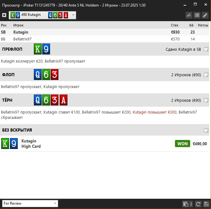Click the 'Стек' column header

(x=175, y=25)
